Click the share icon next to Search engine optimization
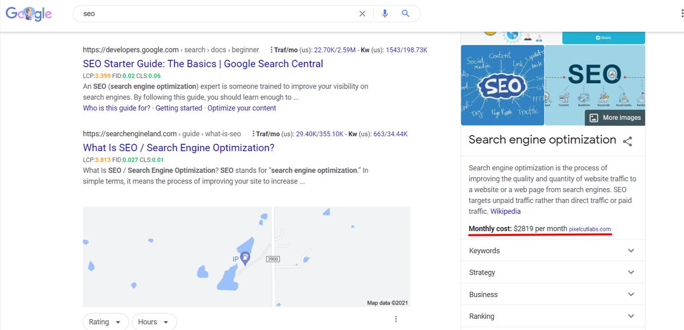684x330 pixels. [628, 142]
